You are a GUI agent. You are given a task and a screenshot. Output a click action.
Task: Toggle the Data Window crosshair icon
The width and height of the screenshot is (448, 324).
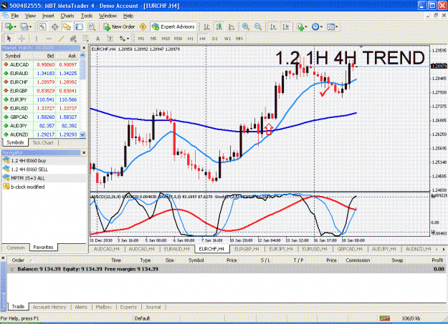(55, 26)
